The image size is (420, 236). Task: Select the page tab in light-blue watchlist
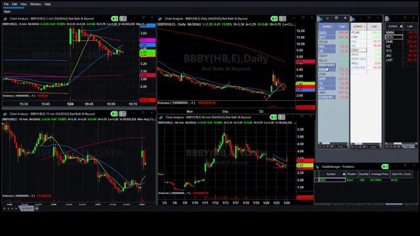click(341, 146)
